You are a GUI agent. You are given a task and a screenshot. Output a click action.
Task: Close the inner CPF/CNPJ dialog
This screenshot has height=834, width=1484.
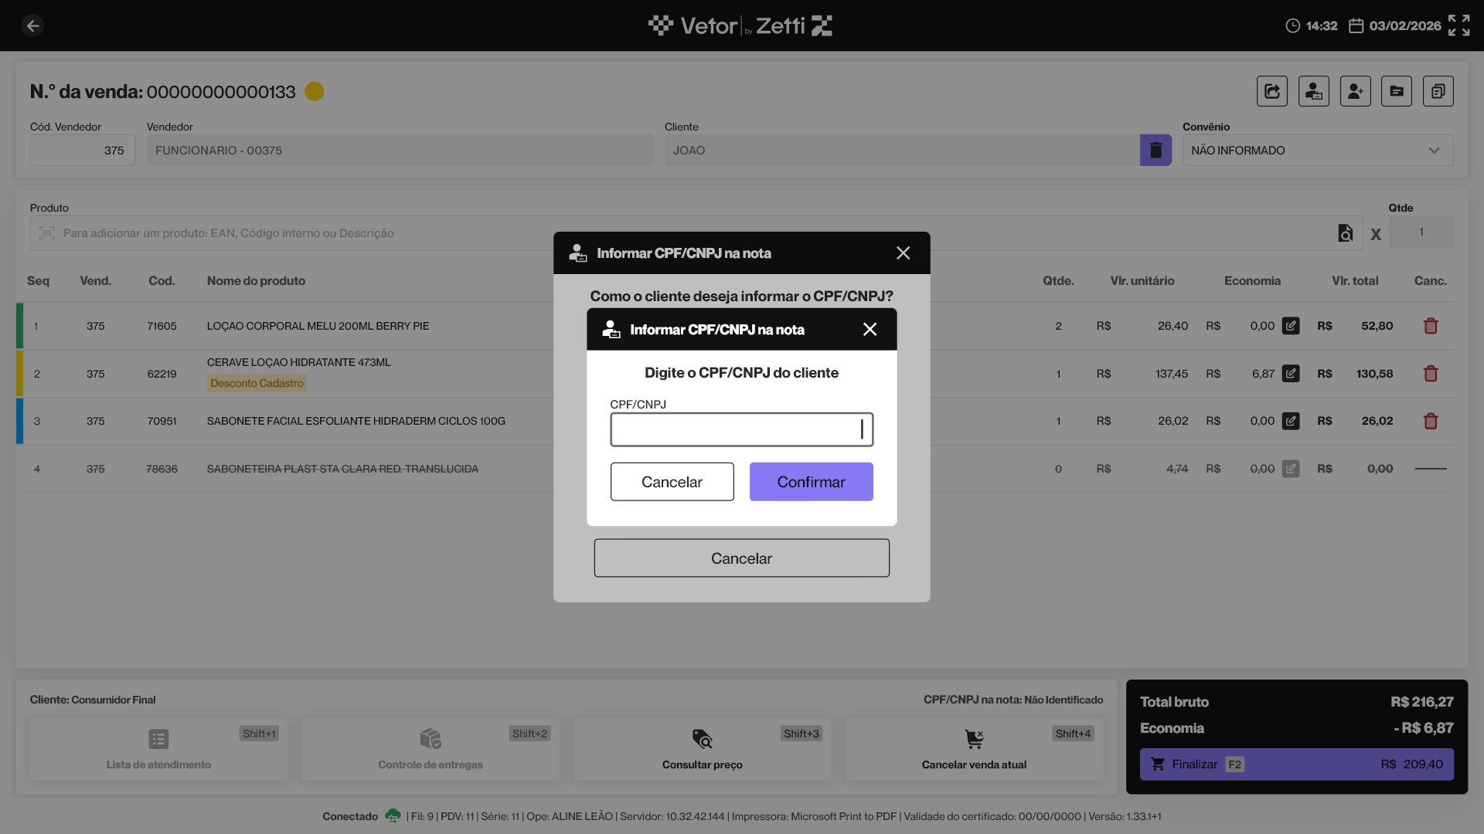click(x=870, y=330)
